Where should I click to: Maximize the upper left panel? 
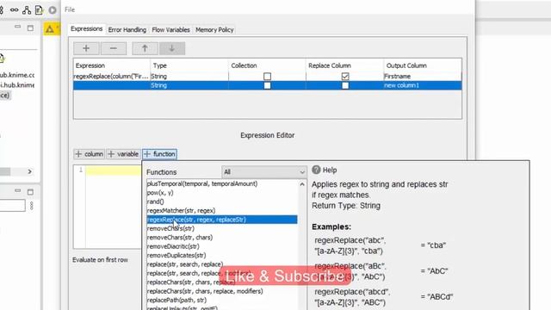(x=31, y=28)
